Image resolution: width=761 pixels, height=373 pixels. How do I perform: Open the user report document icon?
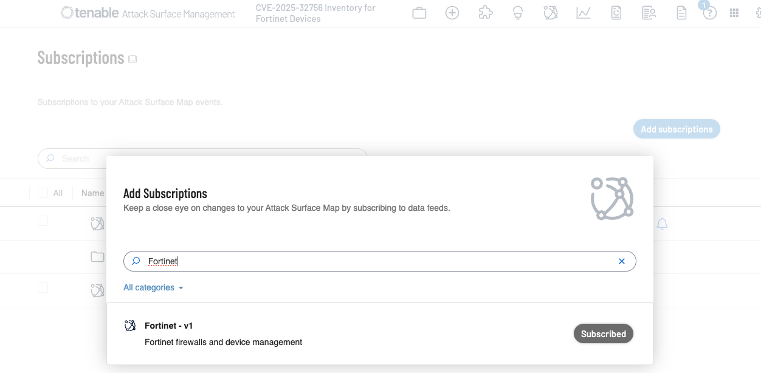click(x=616, y=13)
